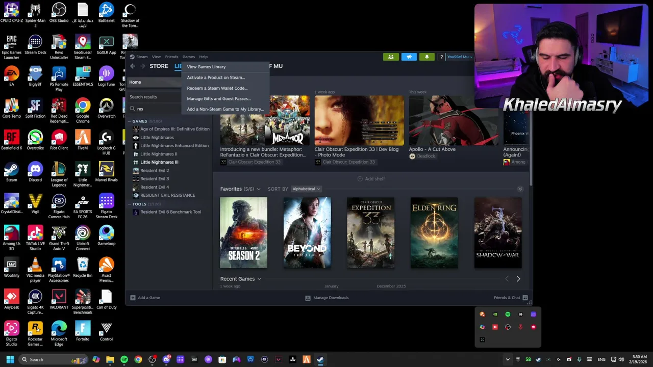Collapse the hidden tray icons chevron
The height and width of the screenshot is (367, 653).
508,359
